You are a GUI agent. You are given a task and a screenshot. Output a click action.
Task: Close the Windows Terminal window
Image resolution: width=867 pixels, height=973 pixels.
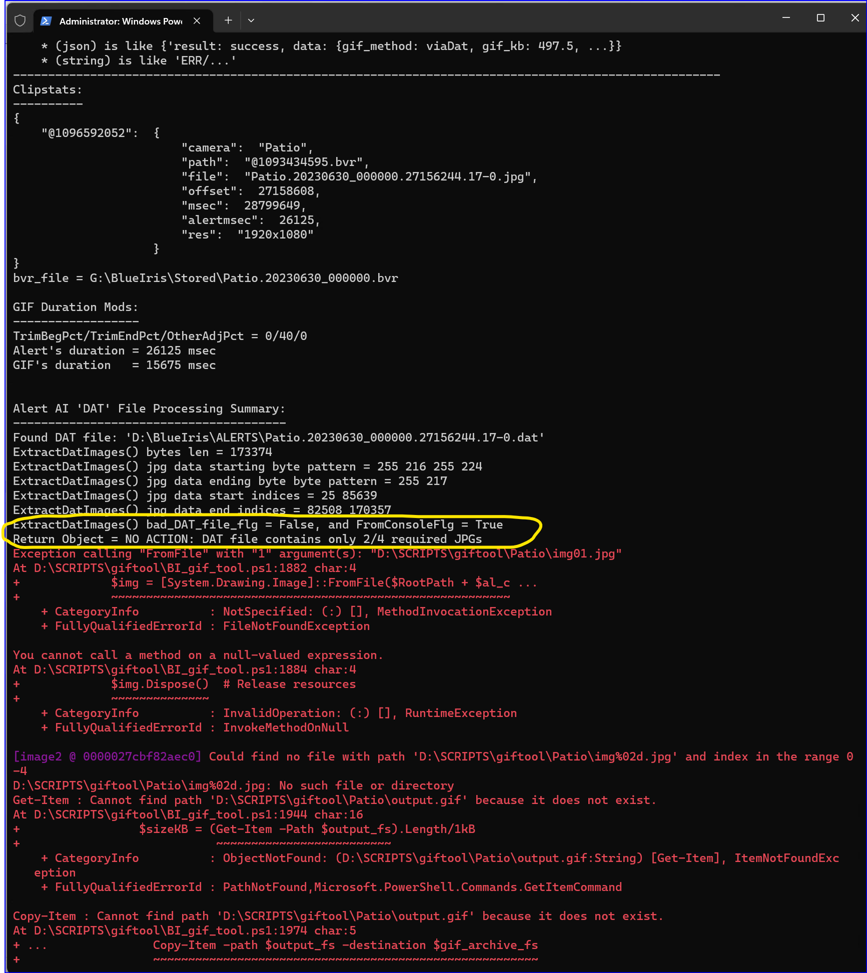pos(854,18)
